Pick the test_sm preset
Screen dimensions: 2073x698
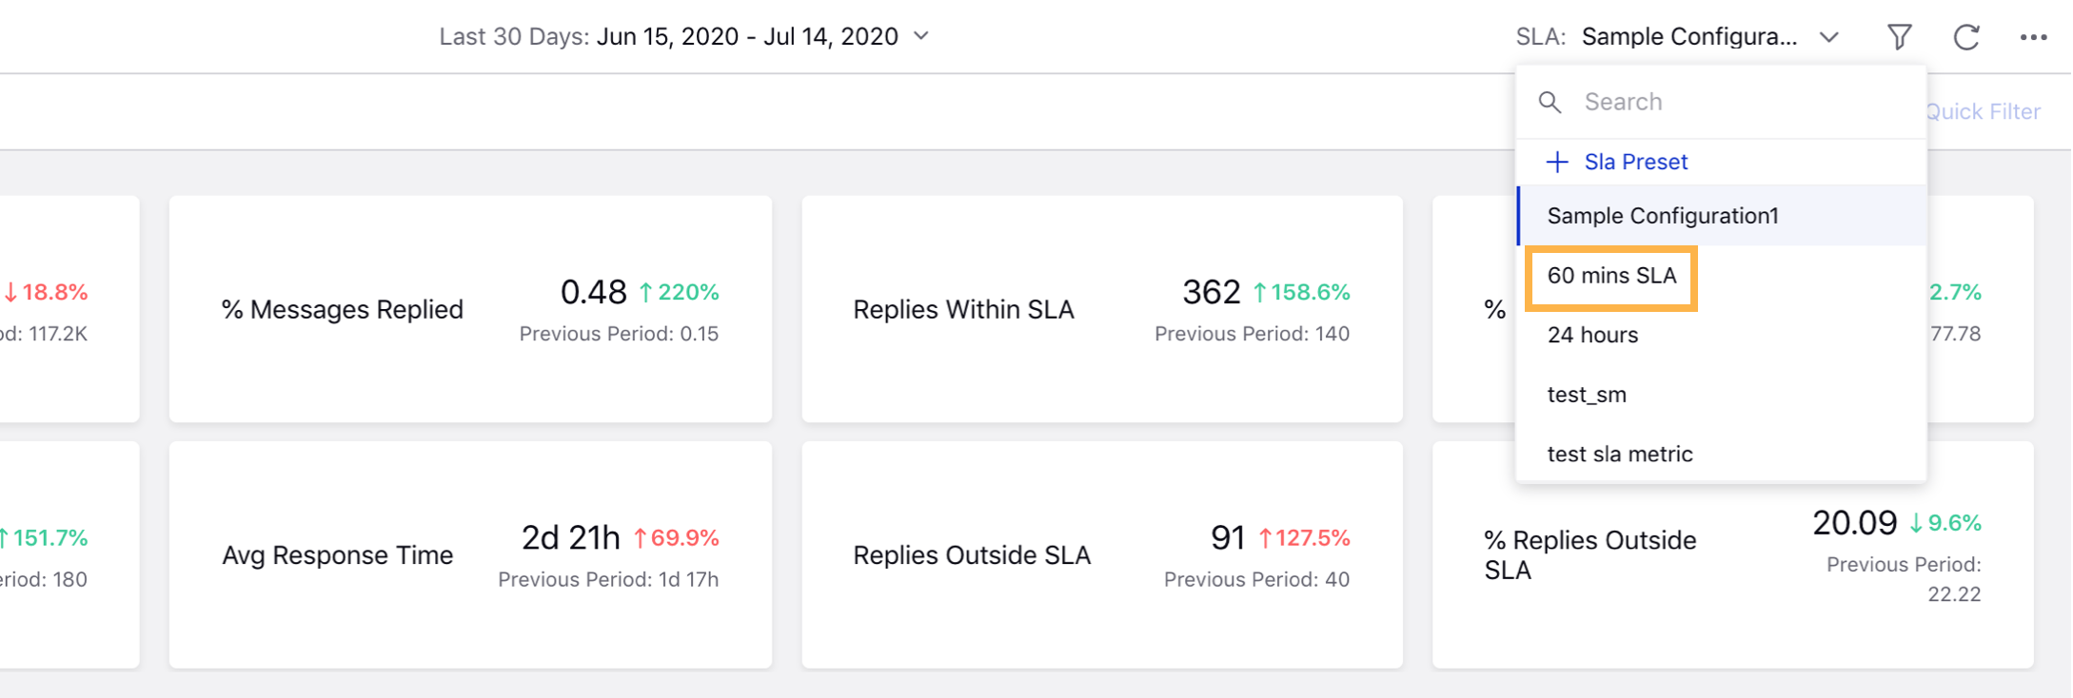(x=1722, y=395)
